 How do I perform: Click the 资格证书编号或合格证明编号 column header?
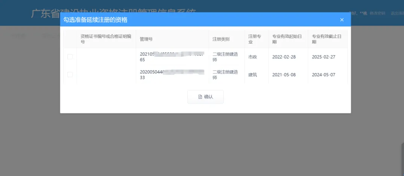point(105,39)
